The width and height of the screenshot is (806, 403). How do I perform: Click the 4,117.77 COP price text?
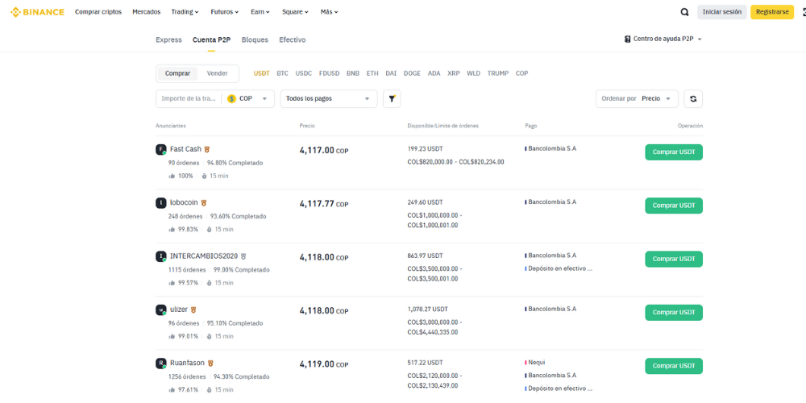click(x=324, y=204)
